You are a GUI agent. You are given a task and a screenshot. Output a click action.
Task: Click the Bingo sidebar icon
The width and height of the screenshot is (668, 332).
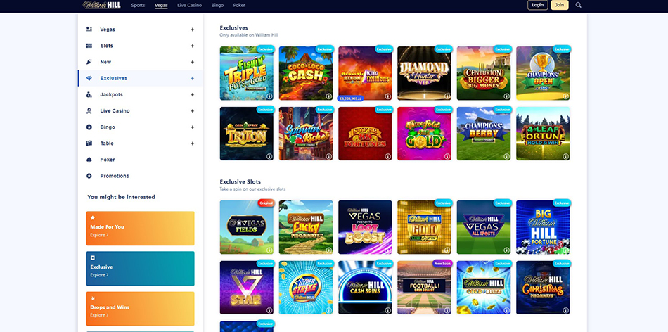click(x=89, y=127)
